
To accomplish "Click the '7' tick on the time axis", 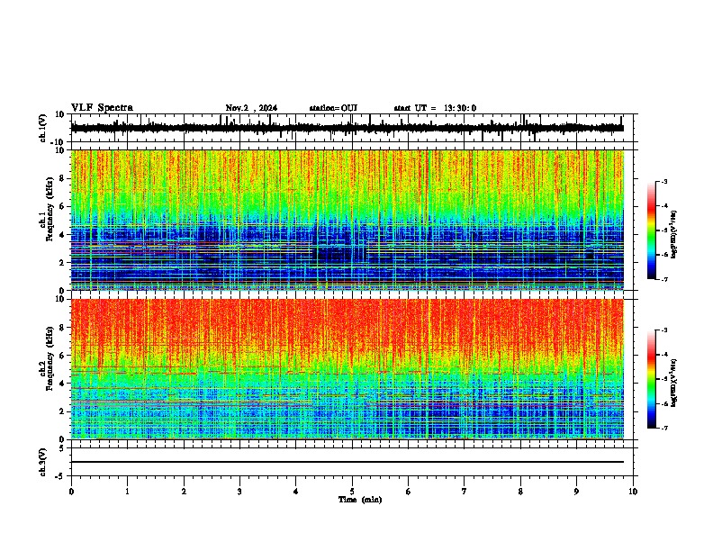I will [x=465, y=492].
